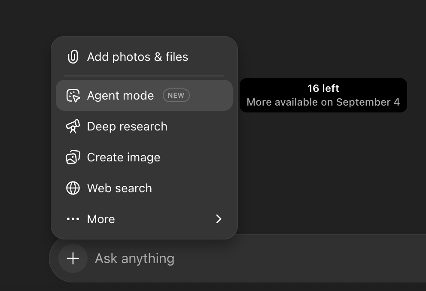Click the plus button beside Ask anything
Image resolution: width=426 pixels, height=291 pixels.
pos(73,258)
